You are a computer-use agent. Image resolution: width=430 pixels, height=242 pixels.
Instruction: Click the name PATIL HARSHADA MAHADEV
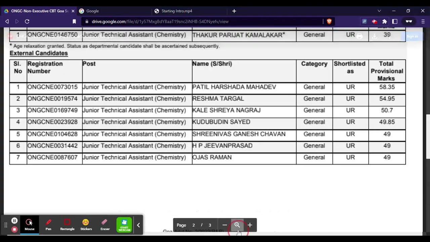[234, 87]
